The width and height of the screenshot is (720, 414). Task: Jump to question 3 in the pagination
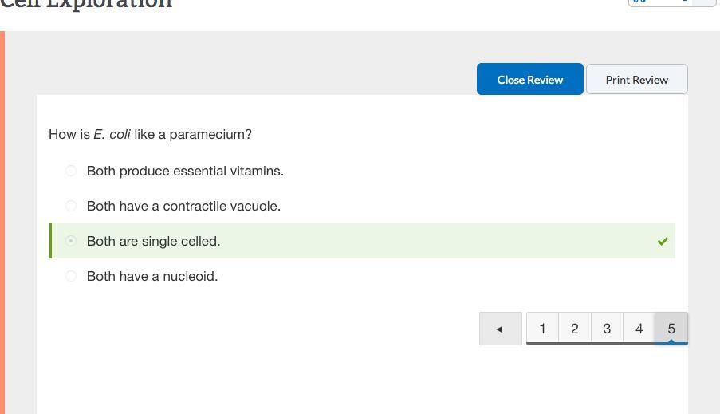[607, 329]
